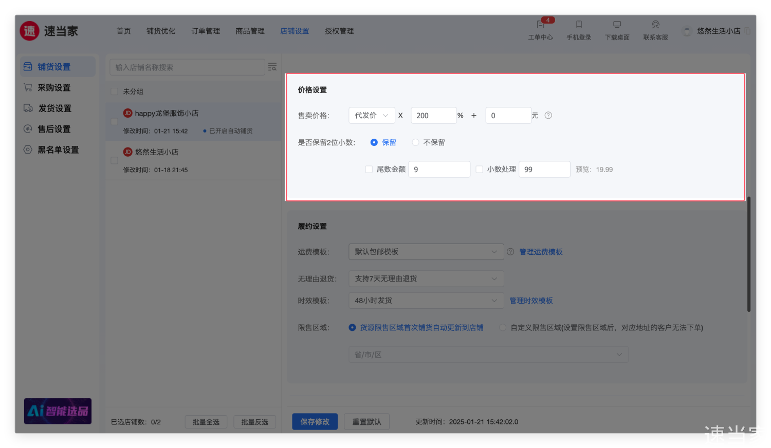Click the 下载桌面 download desktop icon
This screenshot has height=448, width=771.
coord(617,25)
